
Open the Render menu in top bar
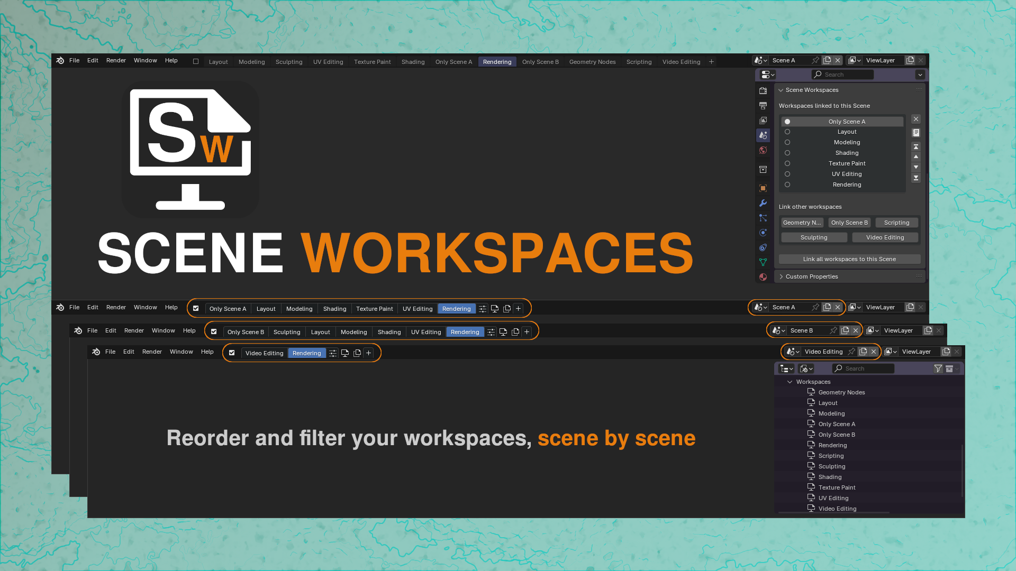click(116, 60)
